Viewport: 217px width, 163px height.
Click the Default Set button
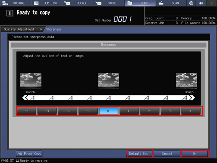[x=140, y=154]
